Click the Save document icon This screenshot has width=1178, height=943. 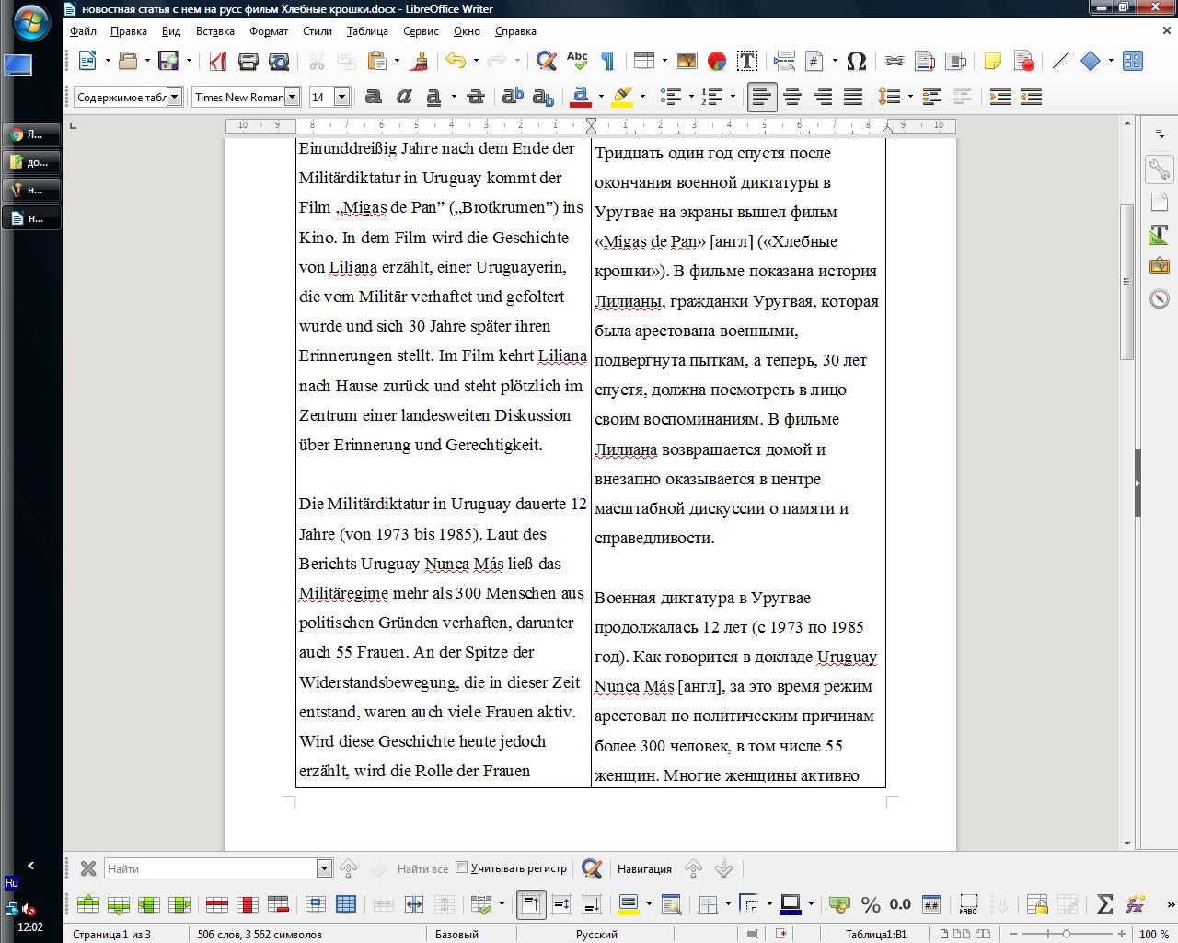(x=168, y=61)
